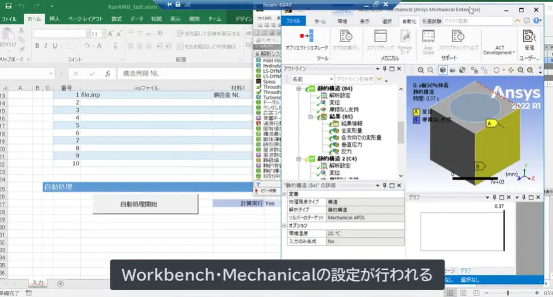The height and width of the screenshot is (297, 553).
Task: Click the 自動処理開始 button in Excel
Action: (x=145, y=204)
